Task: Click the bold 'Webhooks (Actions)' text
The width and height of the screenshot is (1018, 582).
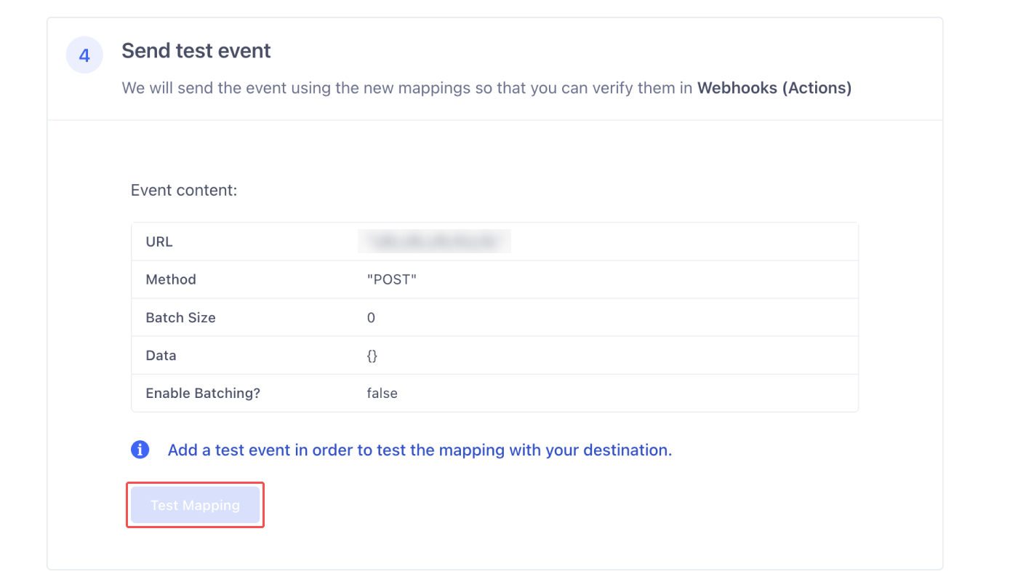Action: click(774, 88)
